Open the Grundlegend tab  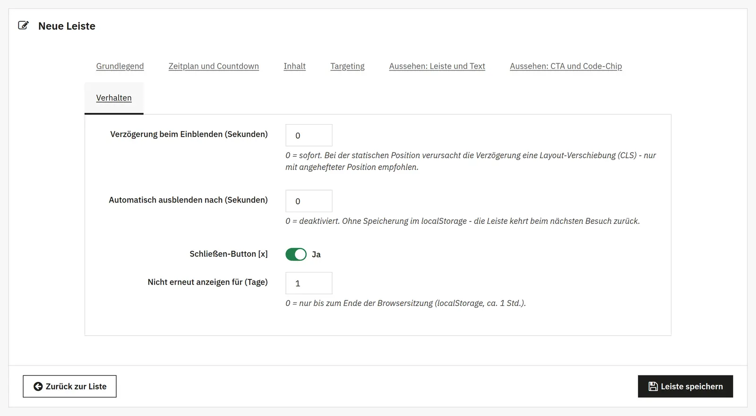coord(120,66)
